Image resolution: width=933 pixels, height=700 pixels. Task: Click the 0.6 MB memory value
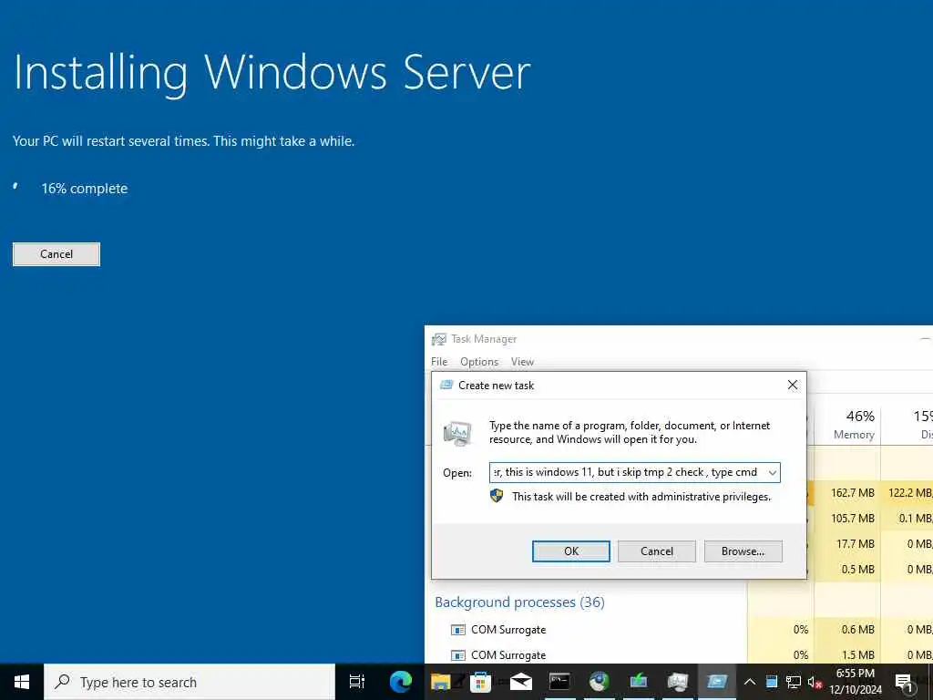[x=858, y=629]
